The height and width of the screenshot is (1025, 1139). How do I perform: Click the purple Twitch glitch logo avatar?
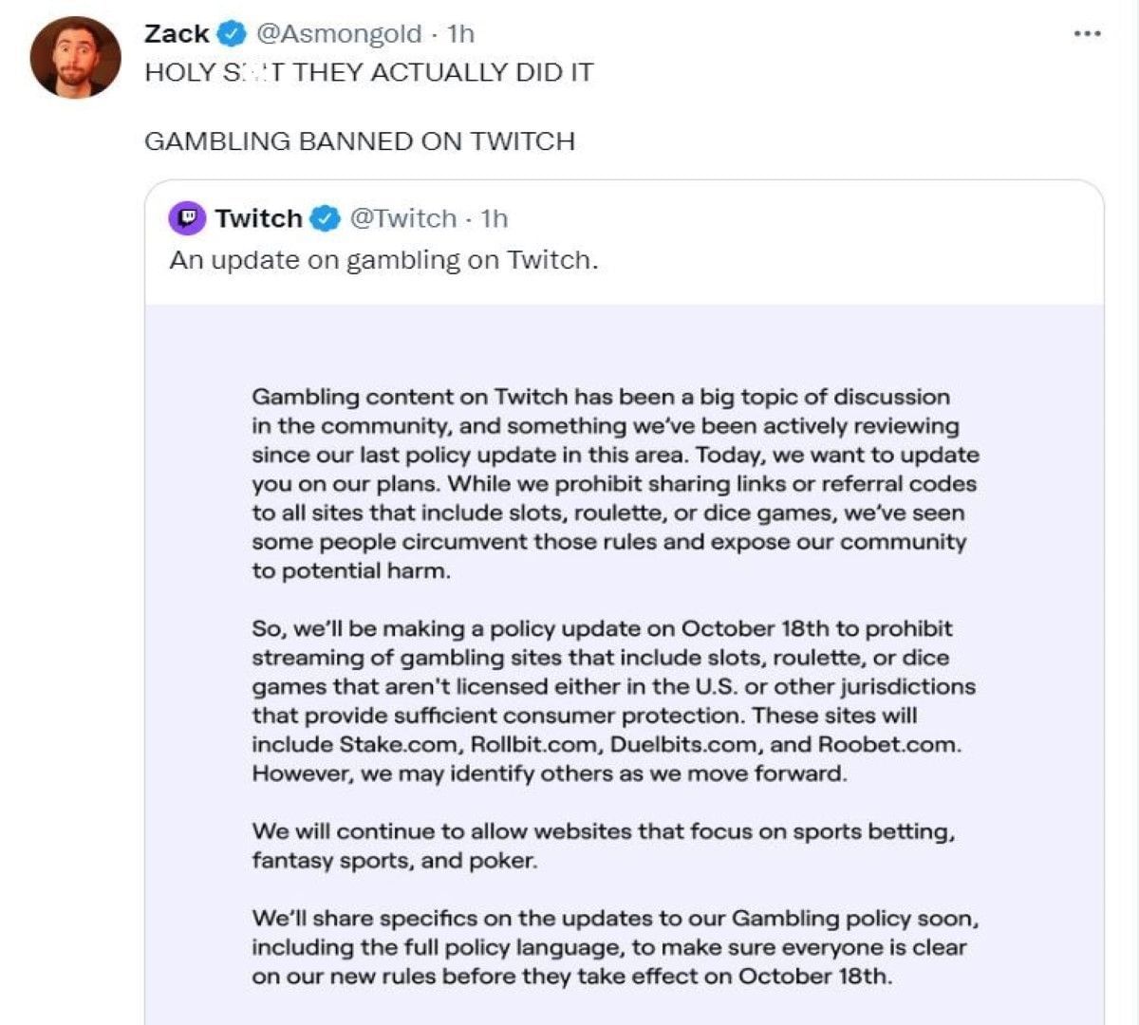pos(186,217)
